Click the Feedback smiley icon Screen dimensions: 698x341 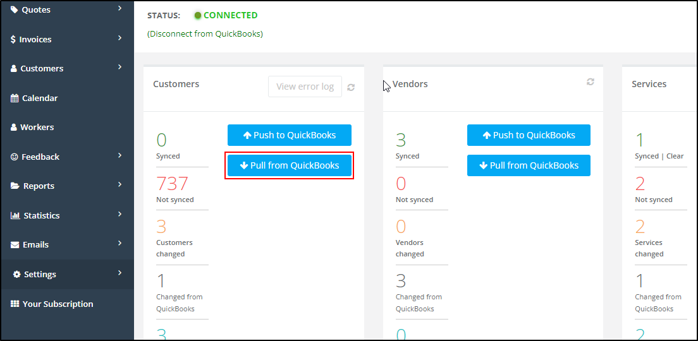pyautogui.click(x=15, y=157)
